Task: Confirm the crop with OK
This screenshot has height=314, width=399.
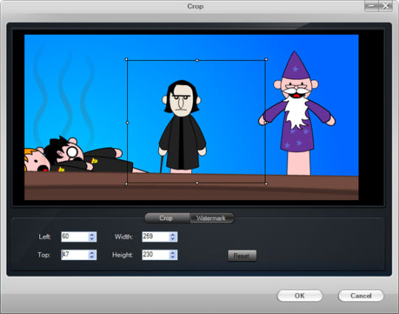Action: tap(300, 296)
